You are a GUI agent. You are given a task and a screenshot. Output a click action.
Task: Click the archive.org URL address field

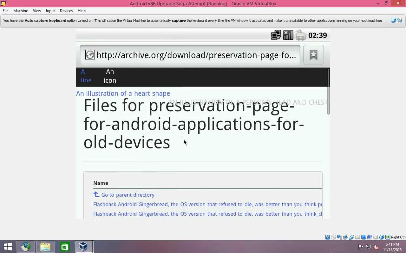(x=190, y=55)
